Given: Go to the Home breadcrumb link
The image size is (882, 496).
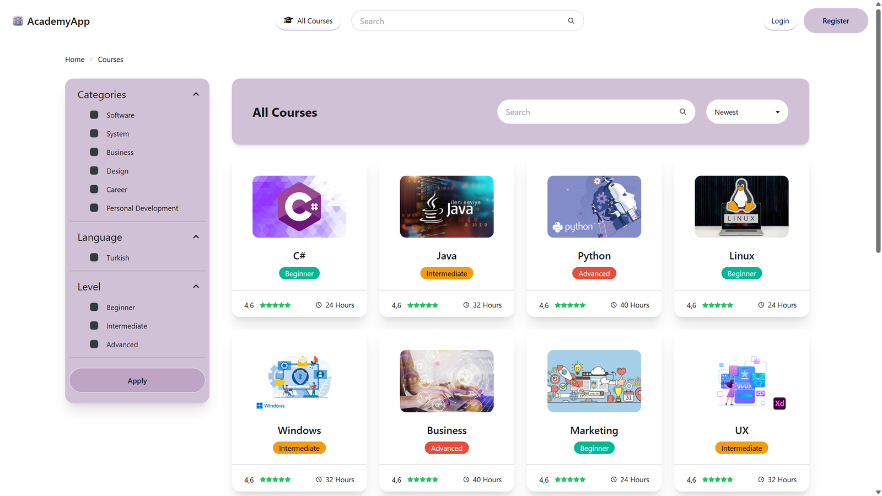Looking at the screenshot, I should point(75,60).
